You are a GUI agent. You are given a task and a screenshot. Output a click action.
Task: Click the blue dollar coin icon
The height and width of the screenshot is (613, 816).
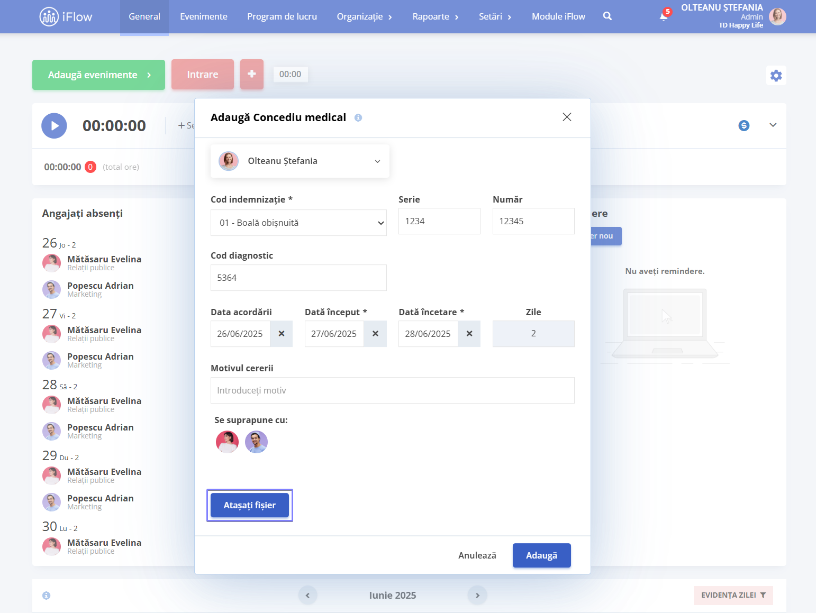point(744,125)
